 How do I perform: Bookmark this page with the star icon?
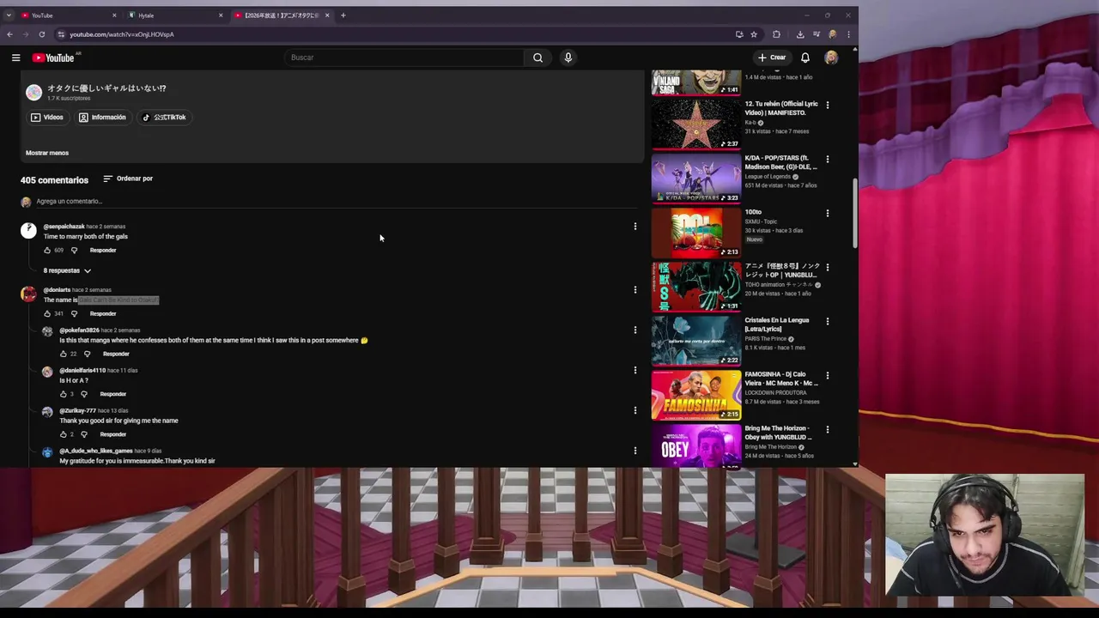click(754, 34)
